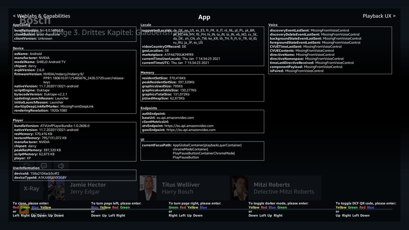Click scriptEngine value Duktape
This screenshot has height=230, width=409.
click(43, 90)
